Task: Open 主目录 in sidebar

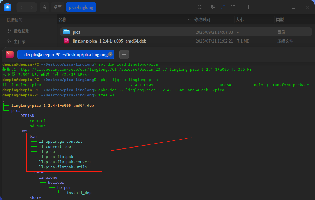Action: coord(20,42)
